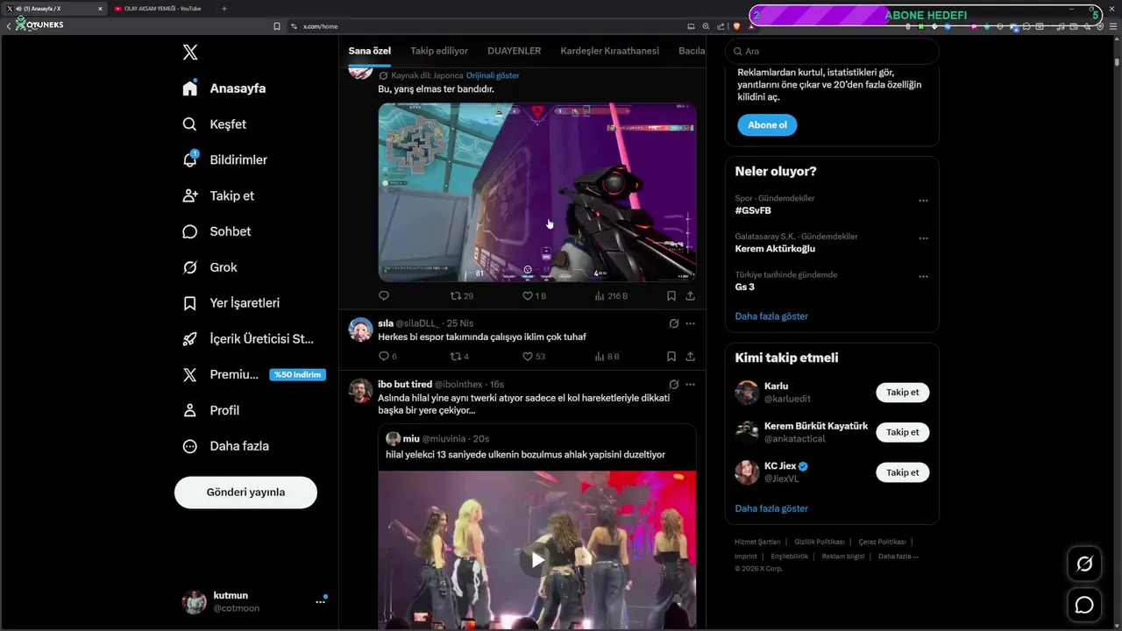Open options for #GSvFB trend
The image size is (1122, 631).
[923, 201]
